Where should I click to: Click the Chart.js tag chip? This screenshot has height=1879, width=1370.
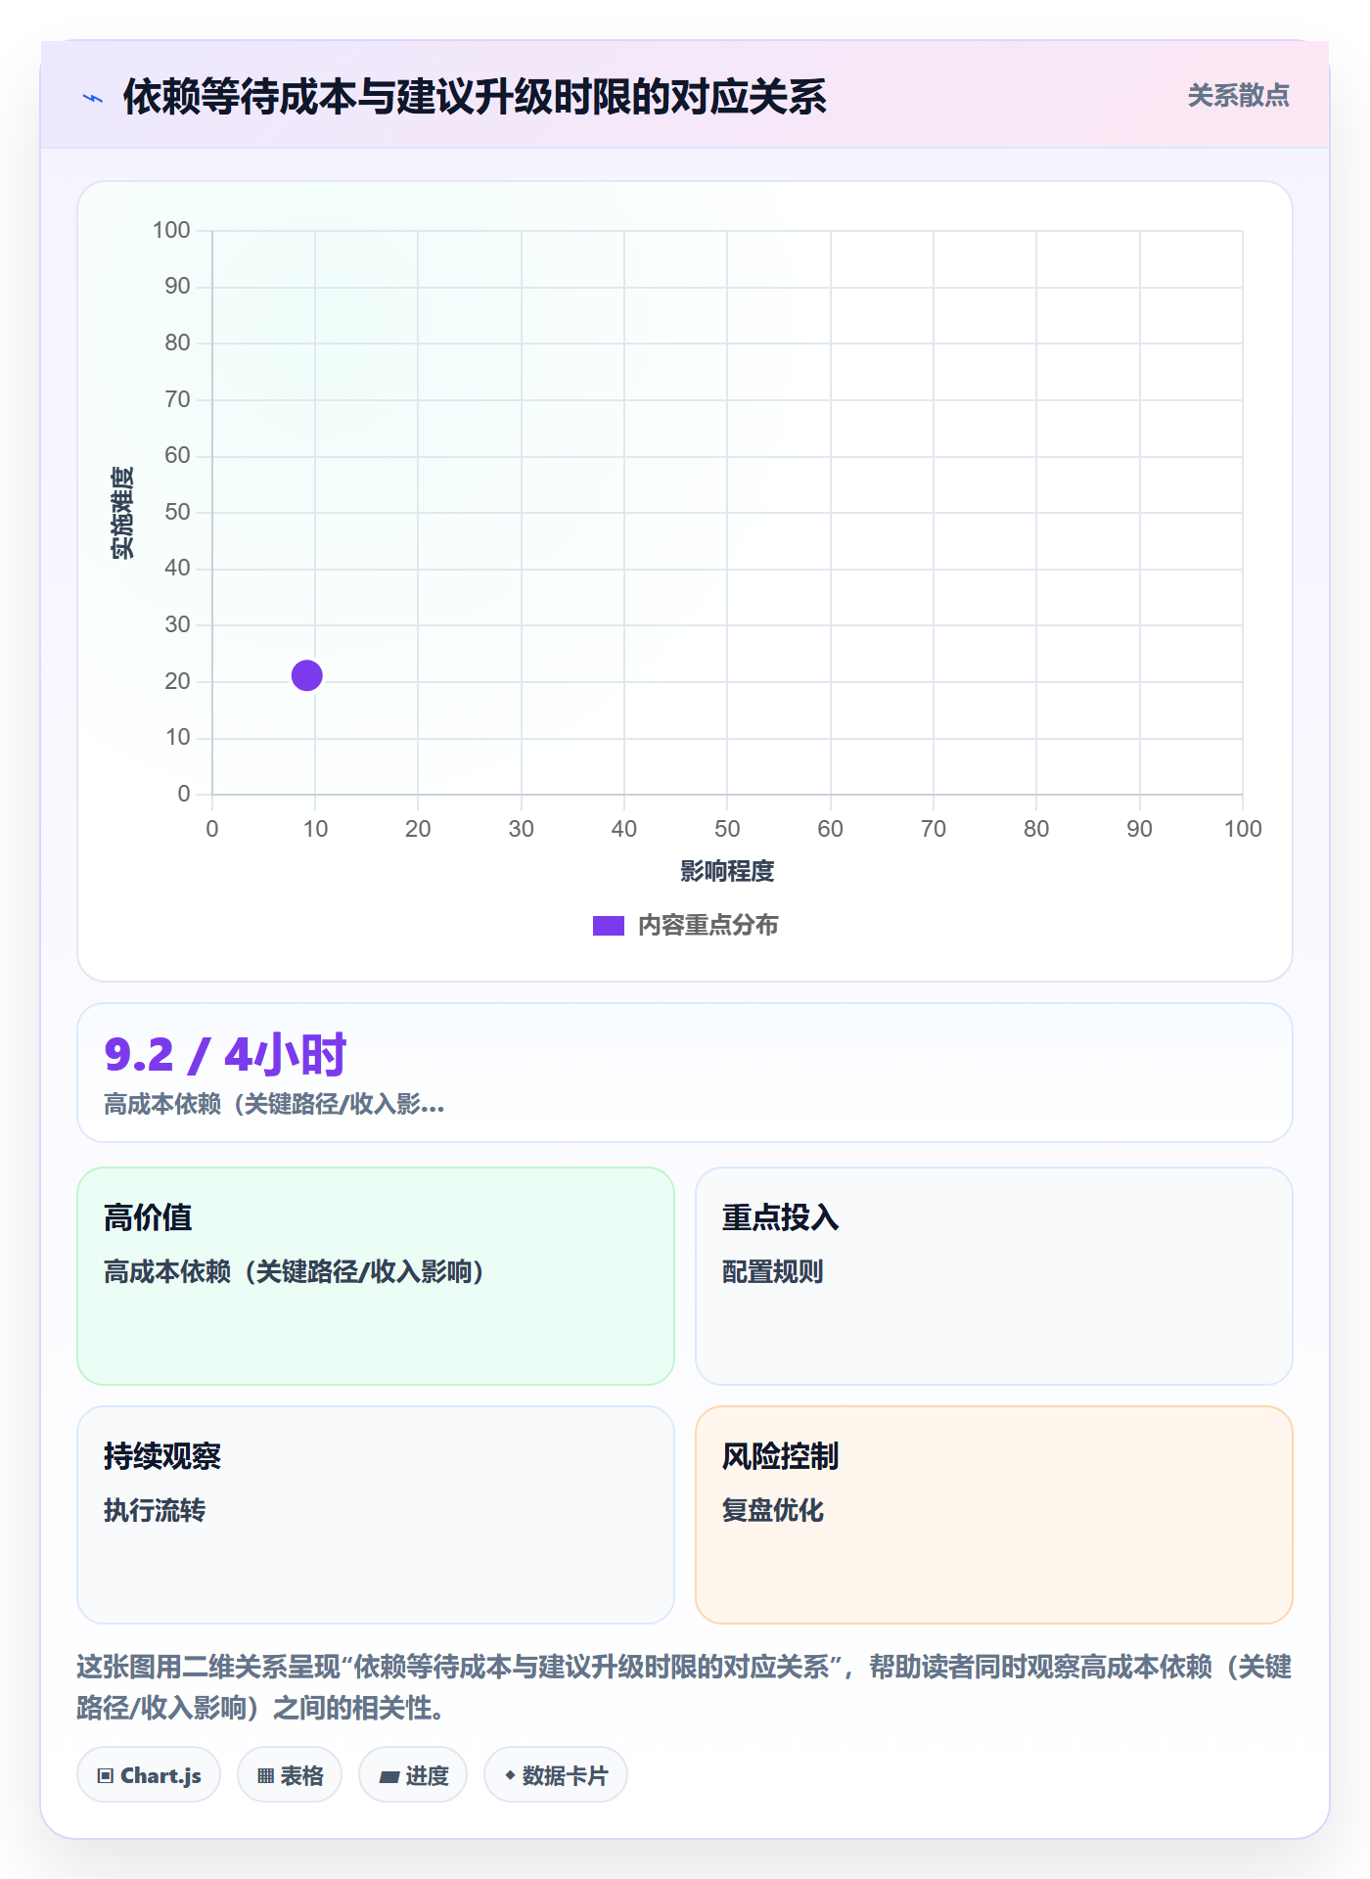click(x=149, y=1775)
